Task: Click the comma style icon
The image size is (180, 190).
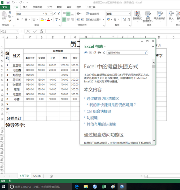Action: 119,20
